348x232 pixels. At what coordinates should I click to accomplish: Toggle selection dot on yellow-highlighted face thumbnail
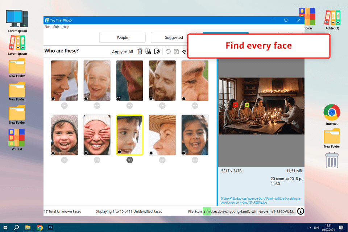(119, 152)
